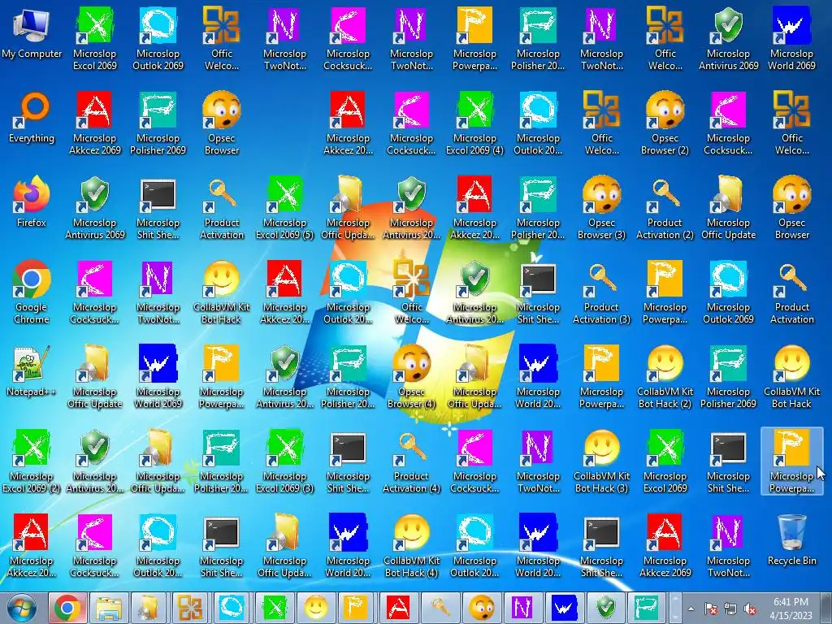Open the My Computer desktop icon
The image size is (832, 624).
pos(32,34)
